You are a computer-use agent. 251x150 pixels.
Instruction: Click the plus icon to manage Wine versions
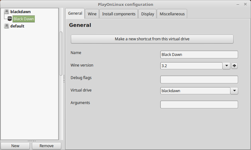click(x=235, y=66)
